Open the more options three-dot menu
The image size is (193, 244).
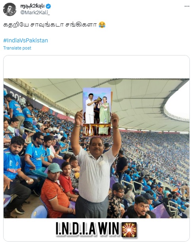pyautogui.click(x=187, y=6)
